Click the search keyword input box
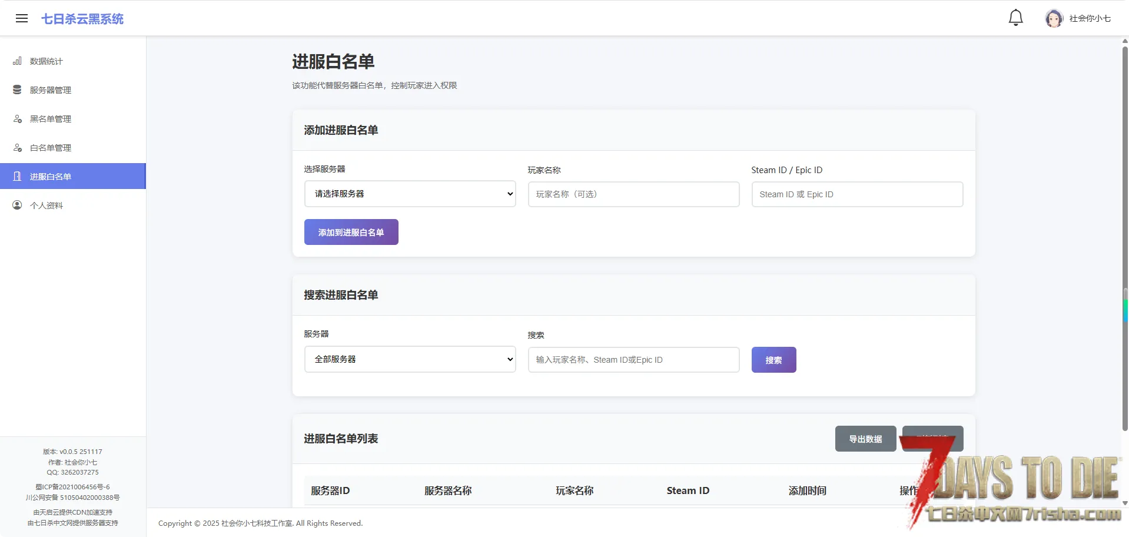1129x537 pixels. click(633, 360)
